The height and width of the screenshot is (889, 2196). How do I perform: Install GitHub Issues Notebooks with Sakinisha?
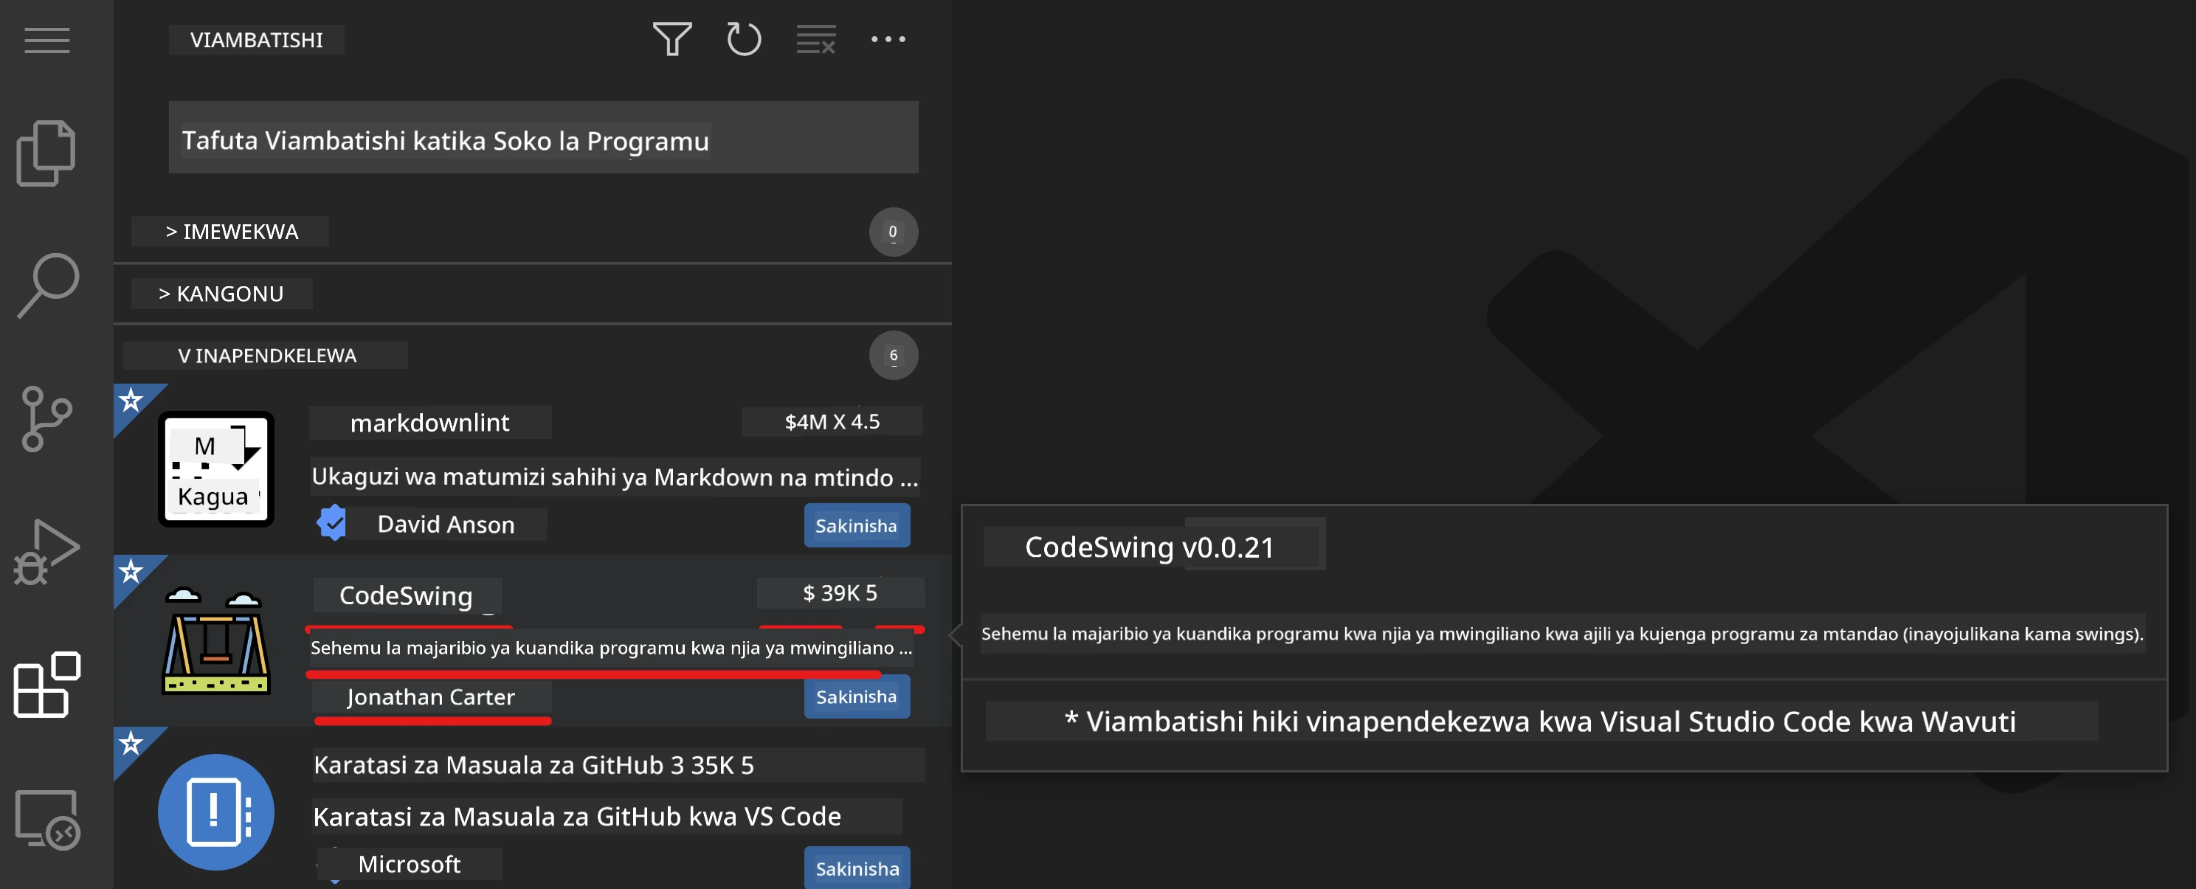tap(857, 868)
